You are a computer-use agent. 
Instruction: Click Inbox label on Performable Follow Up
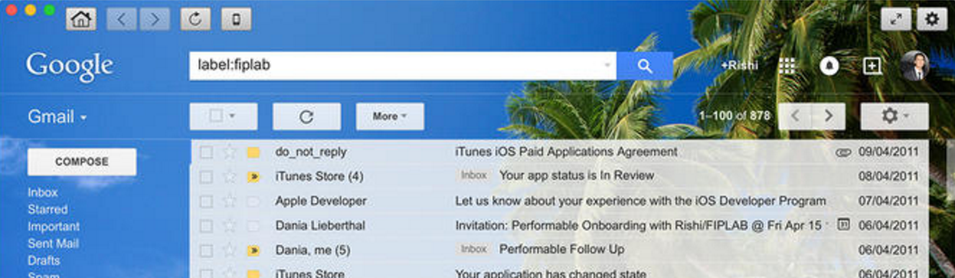coord(474,249)
